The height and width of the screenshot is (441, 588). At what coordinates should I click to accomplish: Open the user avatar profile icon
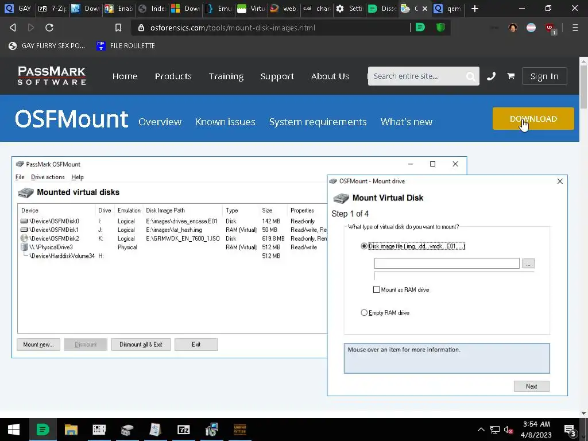513,28
